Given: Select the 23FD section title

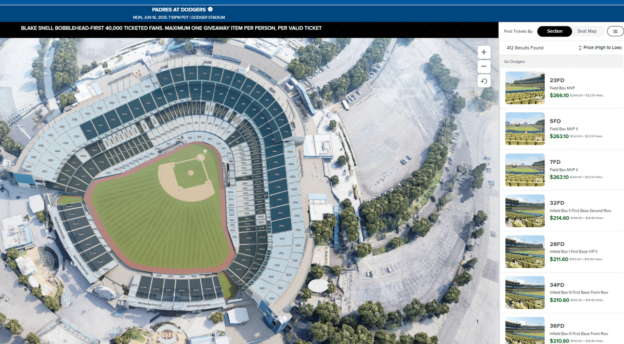Looking at the screenshot, I should tap(557, 81).
